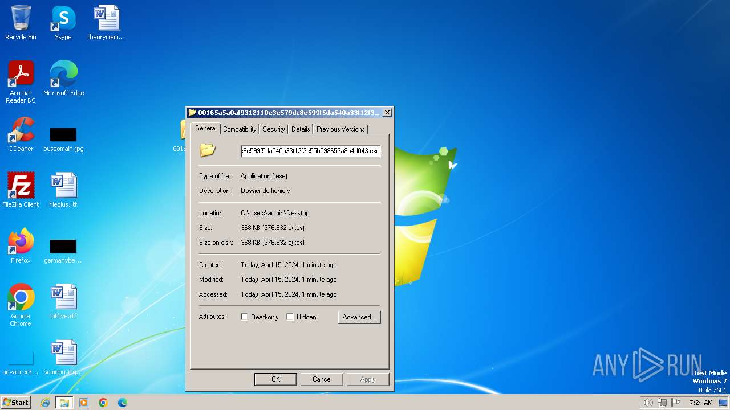
Task: Open the Security tab
Action: point(274,129)
